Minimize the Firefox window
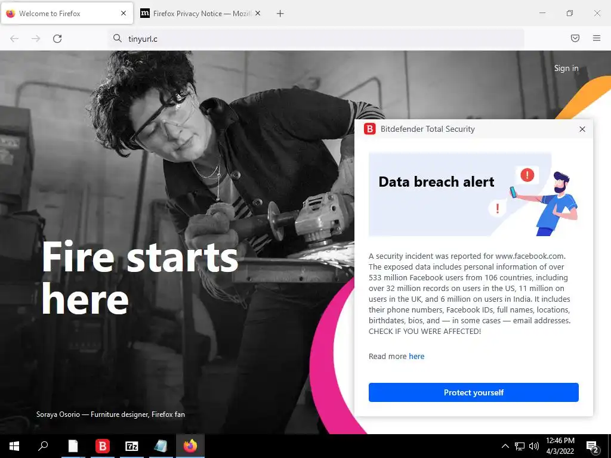The image size is (611, 458). (x=542, y=13)
